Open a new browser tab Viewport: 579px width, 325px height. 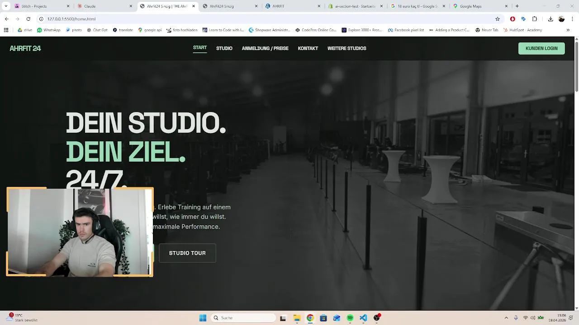click(517, 6)
